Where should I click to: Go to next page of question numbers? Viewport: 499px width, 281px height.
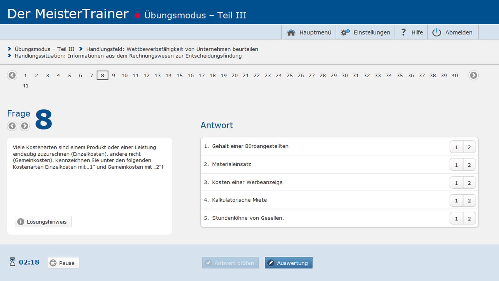pos(473,75)
